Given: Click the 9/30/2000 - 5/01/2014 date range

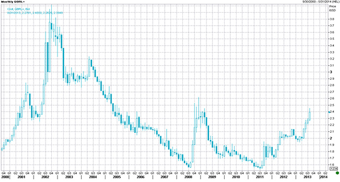Looking at the screenshot, I should [x=321, y=1].
